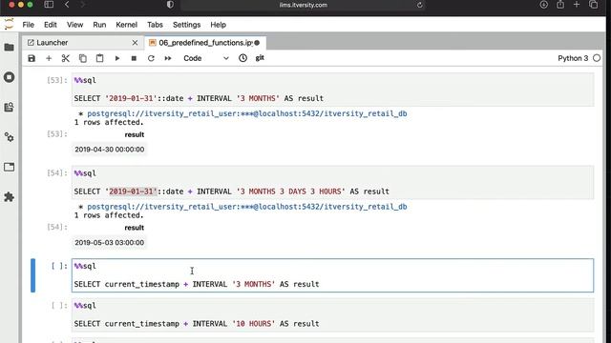Click the Safari share icon
The height and width of the screenshot is (343, 611).
(x=560, y=5)
